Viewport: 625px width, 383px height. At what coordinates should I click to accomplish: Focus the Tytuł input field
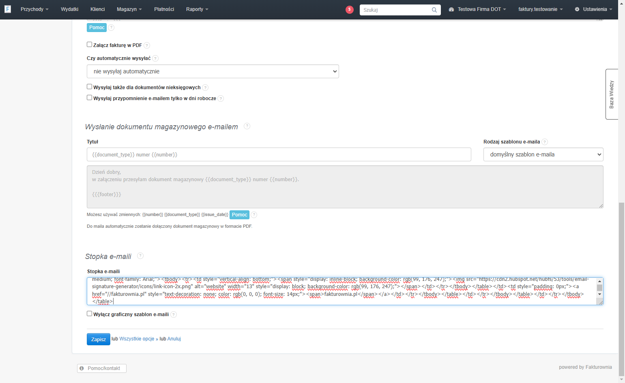279,154
